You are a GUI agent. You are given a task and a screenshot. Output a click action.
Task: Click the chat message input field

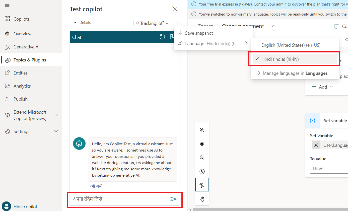click(x=119, y=199)
